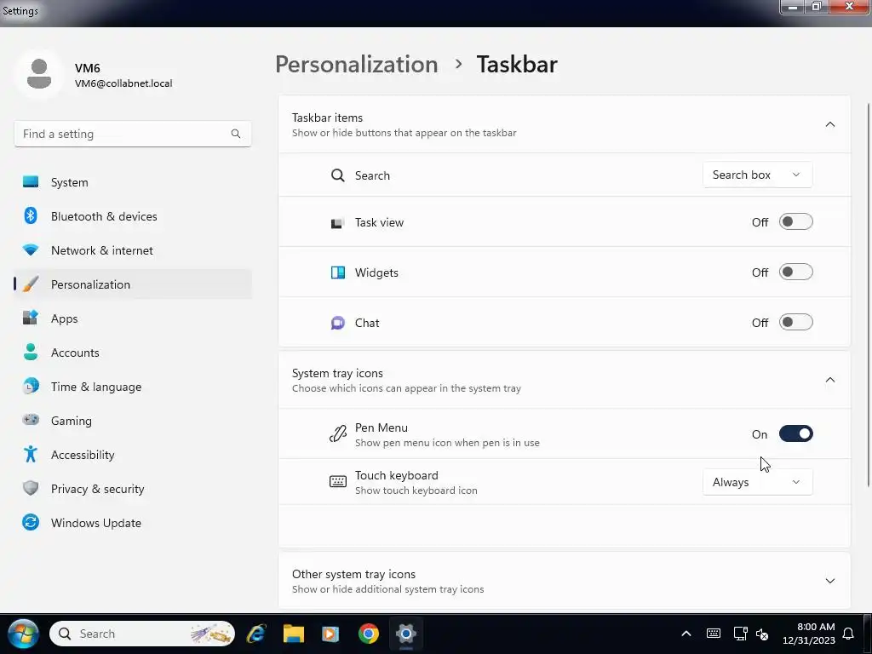
Task: Go to Network & internet settings
Action: pos(132,250)
